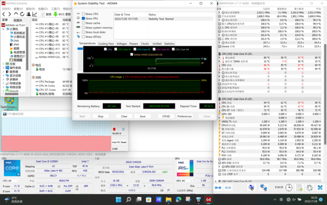Click the red color swatch in the power graph
Viewport: 327px width, 205px height.
(114, 129)
